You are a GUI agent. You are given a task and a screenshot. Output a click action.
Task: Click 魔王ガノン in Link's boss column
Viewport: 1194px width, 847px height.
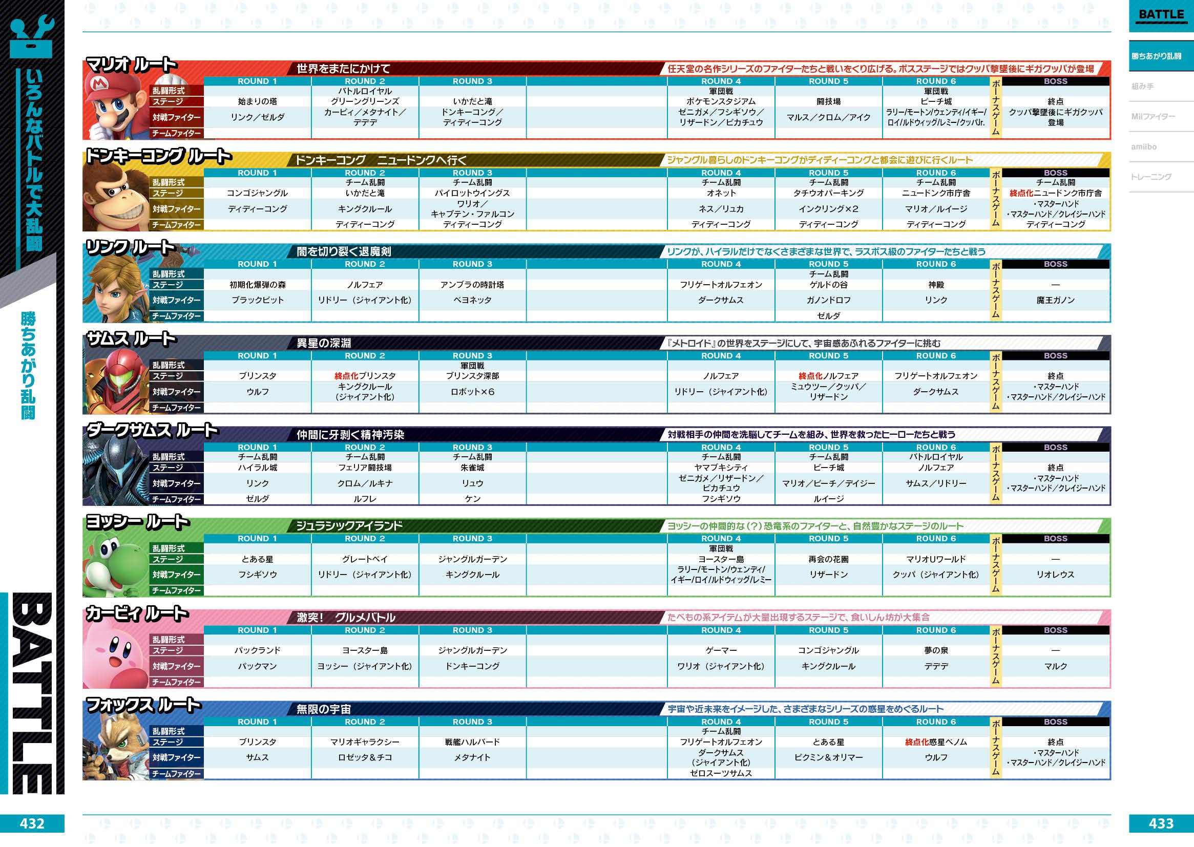[x=1055, y=301]
